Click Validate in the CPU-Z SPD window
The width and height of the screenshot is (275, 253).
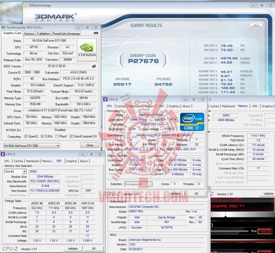tap(73, 248)
